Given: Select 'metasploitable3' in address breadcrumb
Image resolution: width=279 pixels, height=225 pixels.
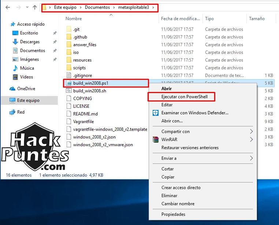Looking at the screenshot, I should point(134,7).
